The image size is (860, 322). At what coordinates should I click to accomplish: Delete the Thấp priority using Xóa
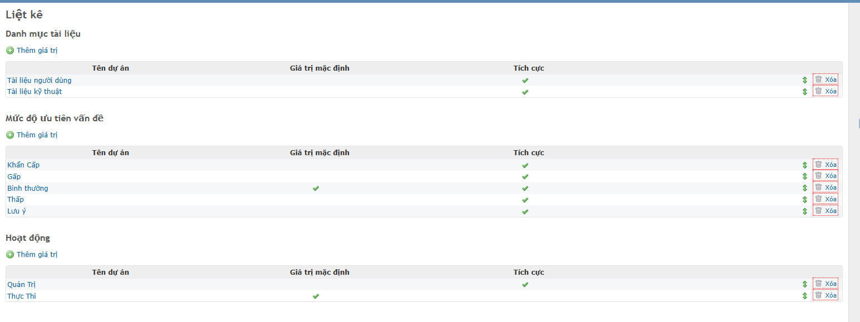pyautogui.click(x=830, y=199)
